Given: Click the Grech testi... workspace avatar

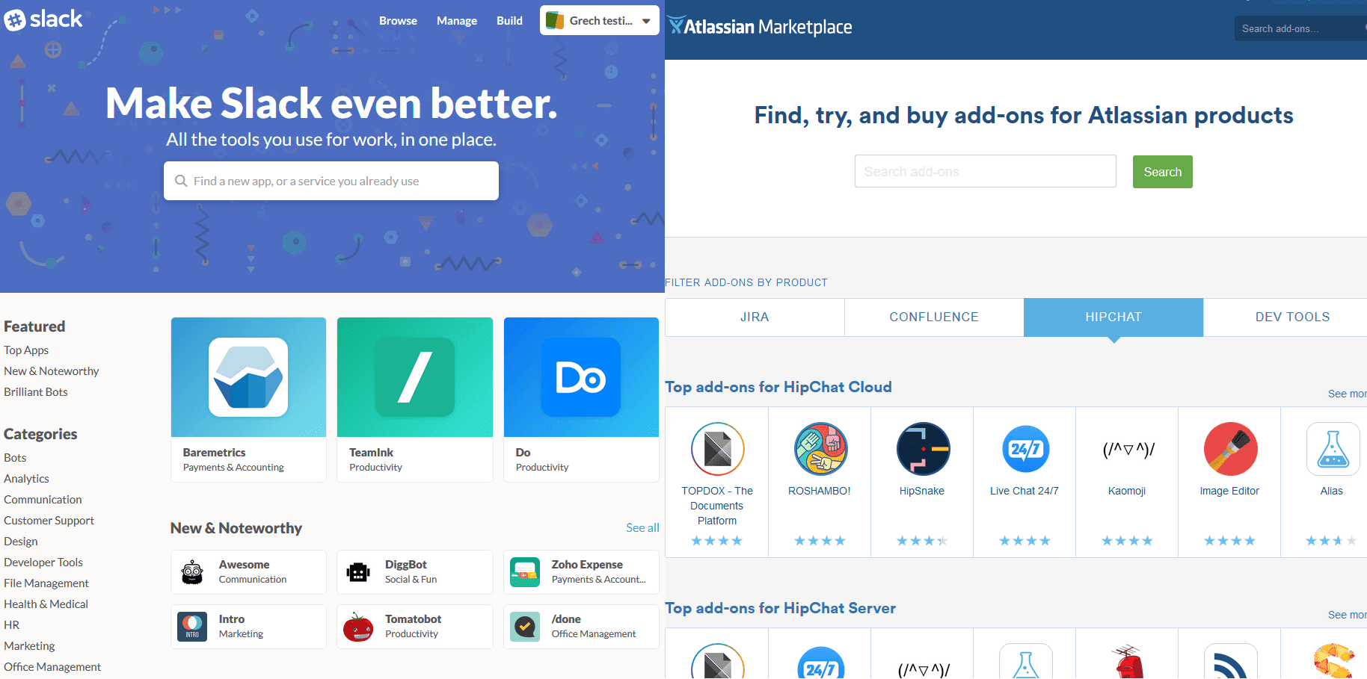Looking at the screenshot, I should [x=554, y=20].
